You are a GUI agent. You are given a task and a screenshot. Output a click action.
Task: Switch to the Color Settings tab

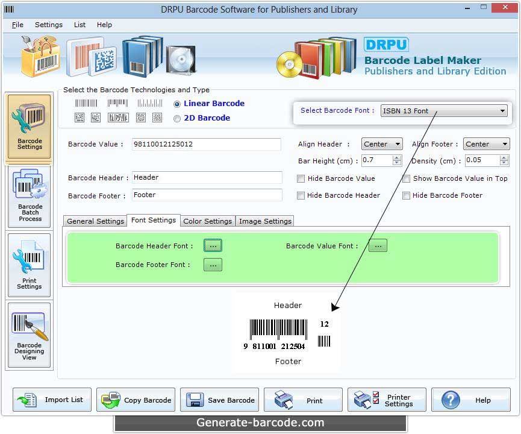pyautogui.click(x=208, y=221)
